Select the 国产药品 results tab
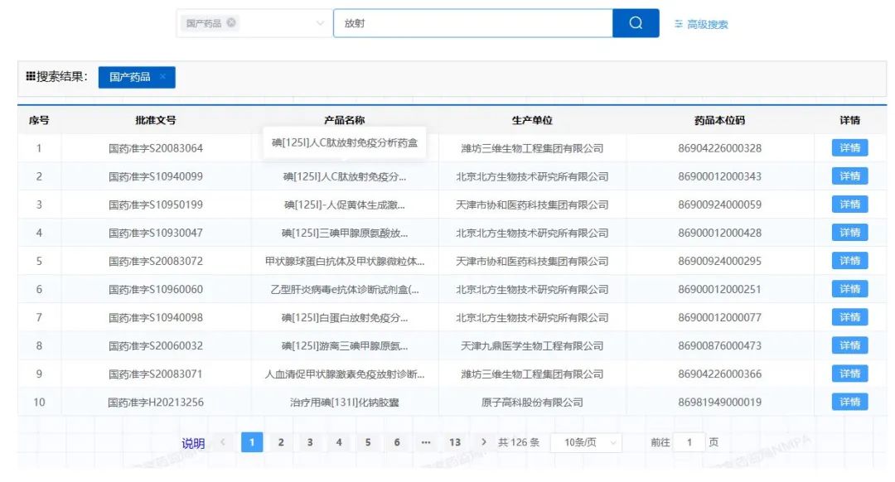This screenshot has width=895, height=482. [130, 77]
